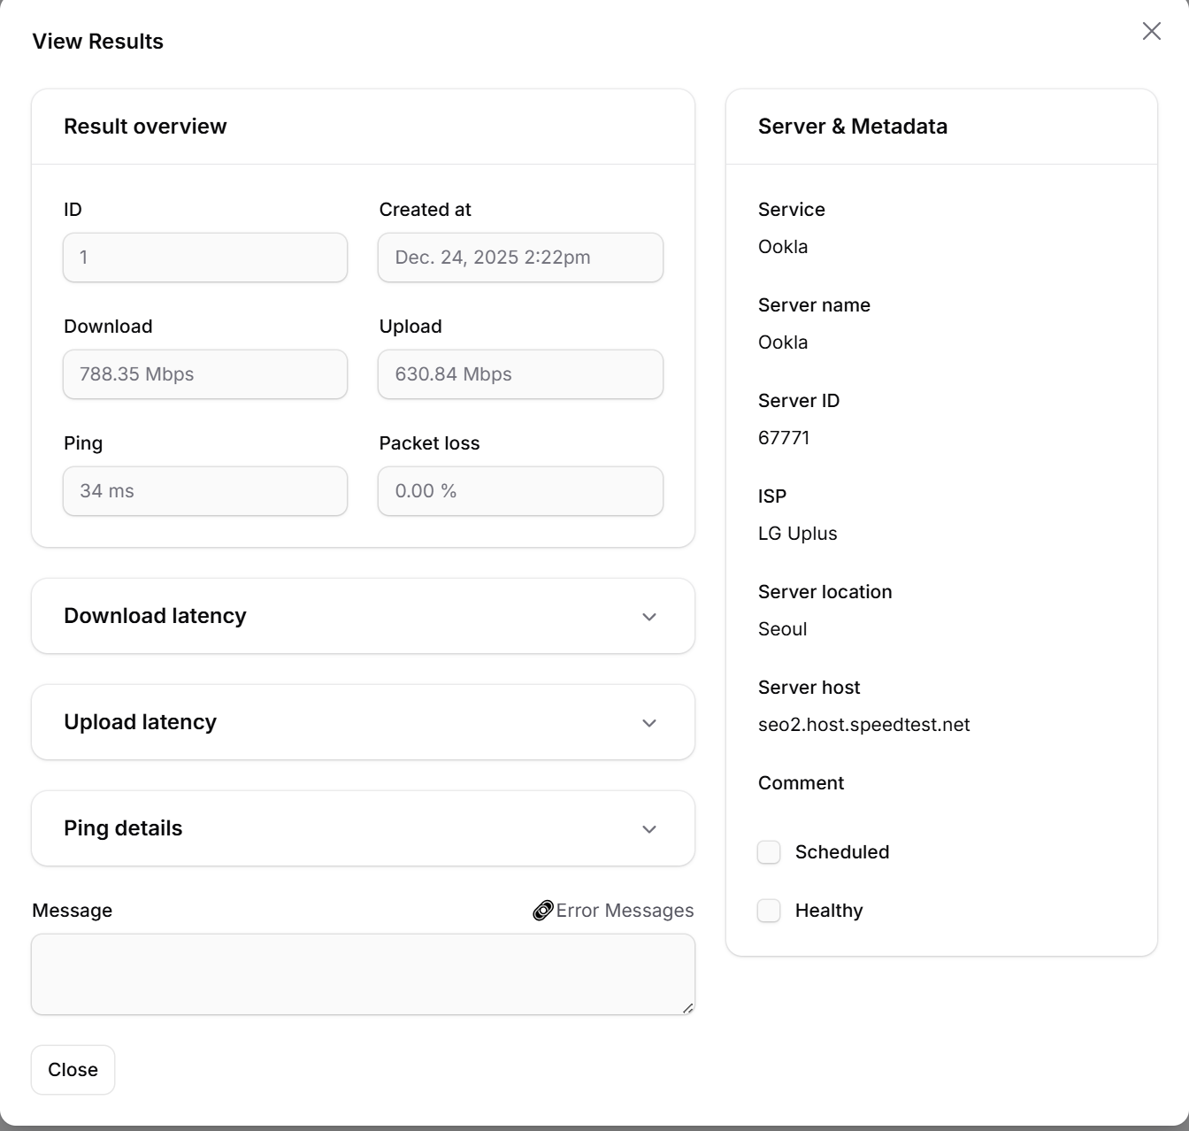
Task: Click inside the Message text area
Action: tap(363, 973)
